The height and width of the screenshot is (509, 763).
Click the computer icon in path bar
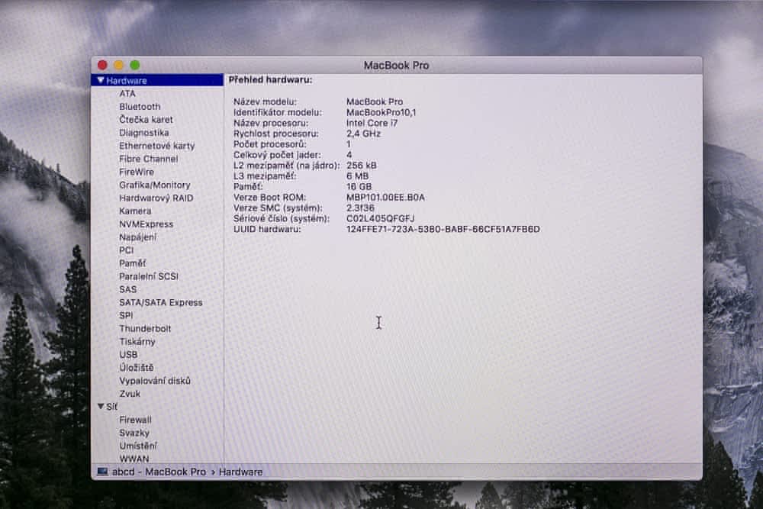click(102, 472)
